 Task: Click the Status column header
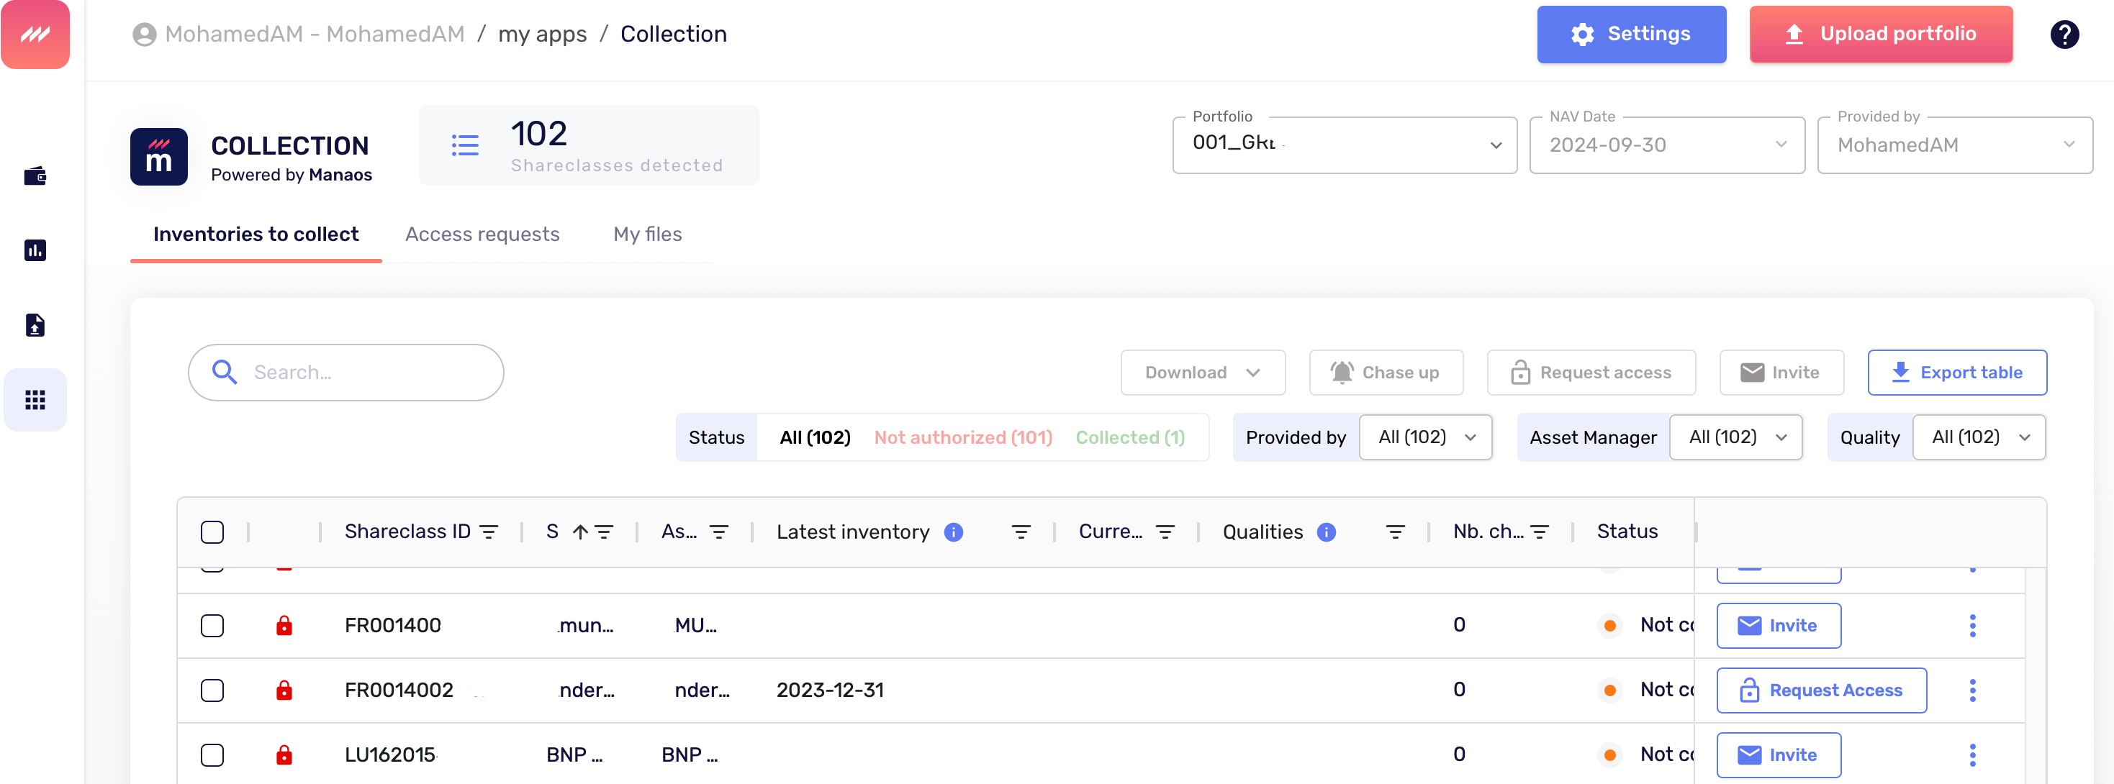(1627, 532)
